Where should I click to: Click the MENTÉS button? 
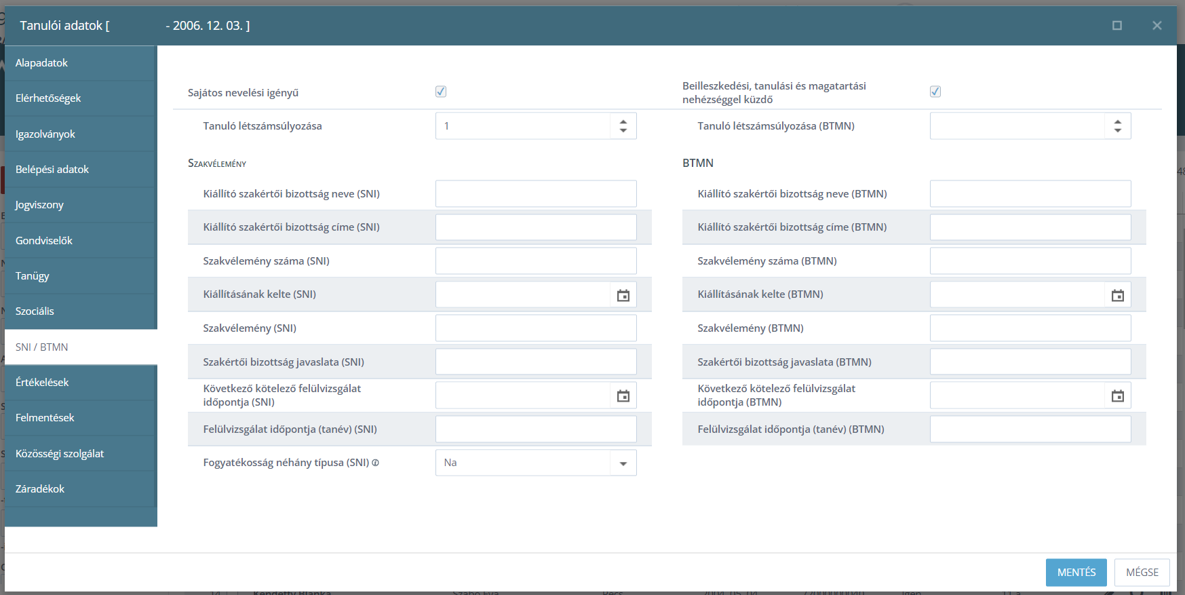1076,573
